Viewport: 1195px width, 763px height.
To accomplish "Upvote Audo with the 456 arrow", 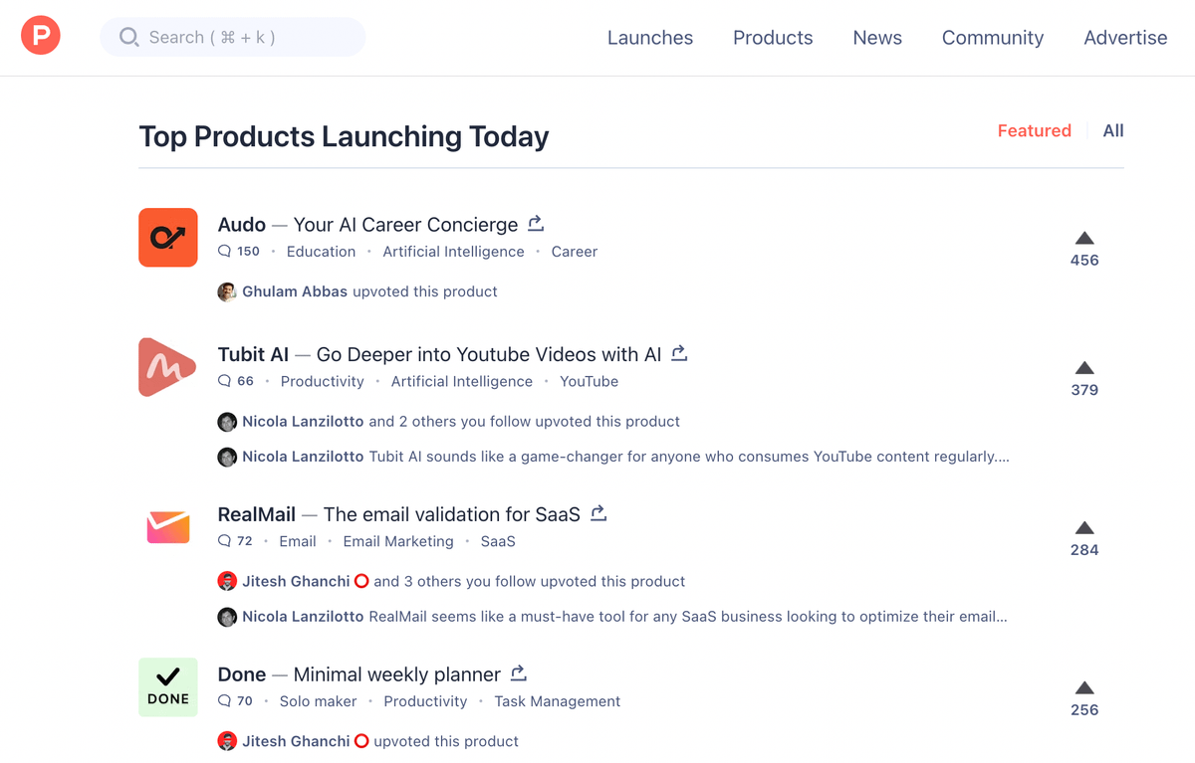I will coord(1084,239).
